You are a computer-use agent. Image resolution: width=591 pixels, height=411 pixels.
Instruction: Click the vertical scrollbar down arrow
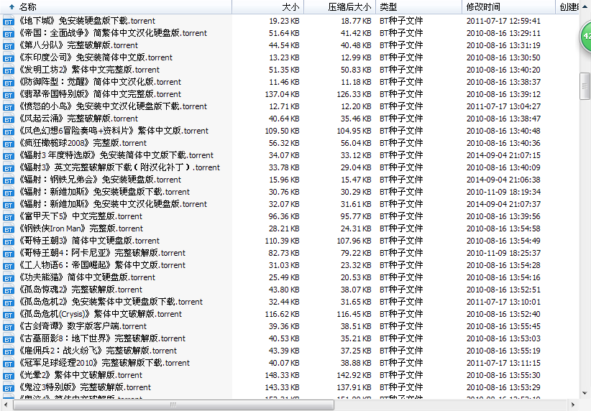(585, 393)
